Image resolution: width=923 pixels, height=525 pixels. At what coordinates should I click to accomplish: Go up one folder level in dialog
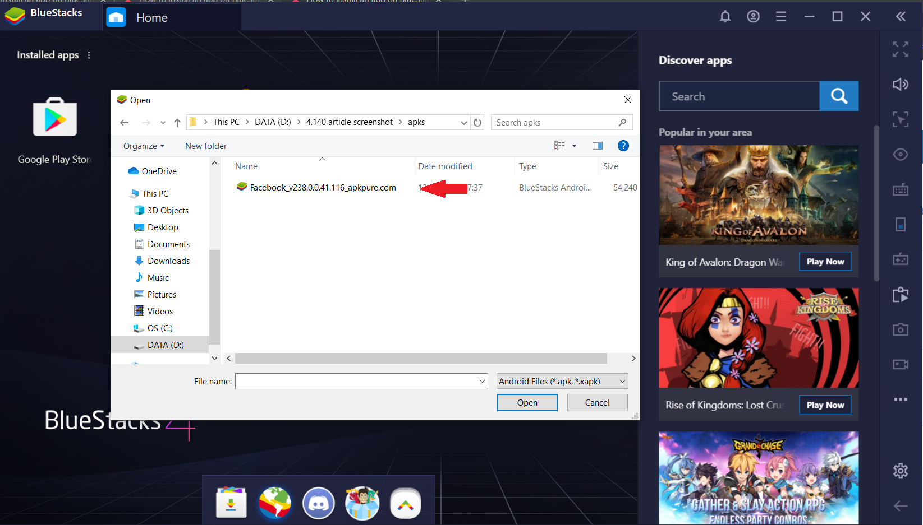point(177,123)
